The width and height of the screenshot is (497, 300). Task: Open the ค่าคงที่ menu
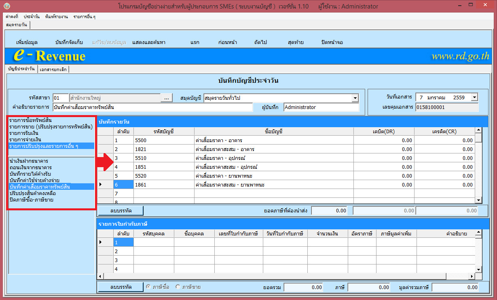click(12, 17)
